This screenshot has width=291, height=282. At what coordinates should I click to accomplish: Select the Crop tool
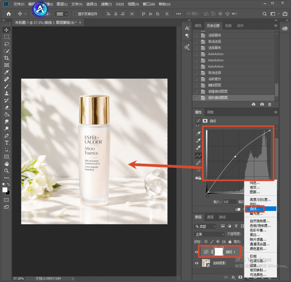(7, 58)
